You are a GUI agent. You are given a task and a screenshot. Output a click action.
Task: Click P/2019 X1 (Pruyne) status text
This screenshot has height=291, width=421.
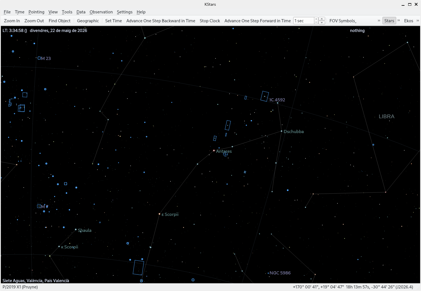[x=20, y=287]
